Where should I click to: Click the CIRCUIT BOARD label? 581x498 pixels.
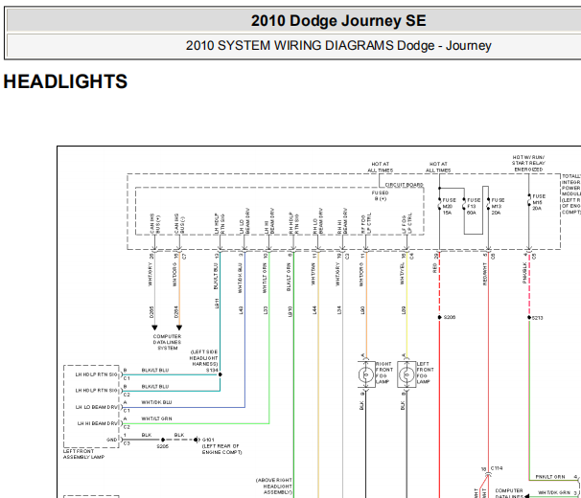tap(404, 185)
